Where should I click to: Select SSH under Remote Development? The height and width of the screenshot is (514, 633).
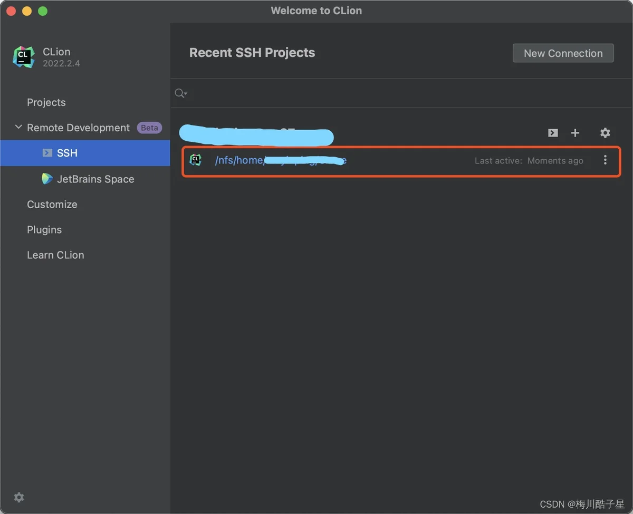67,153
